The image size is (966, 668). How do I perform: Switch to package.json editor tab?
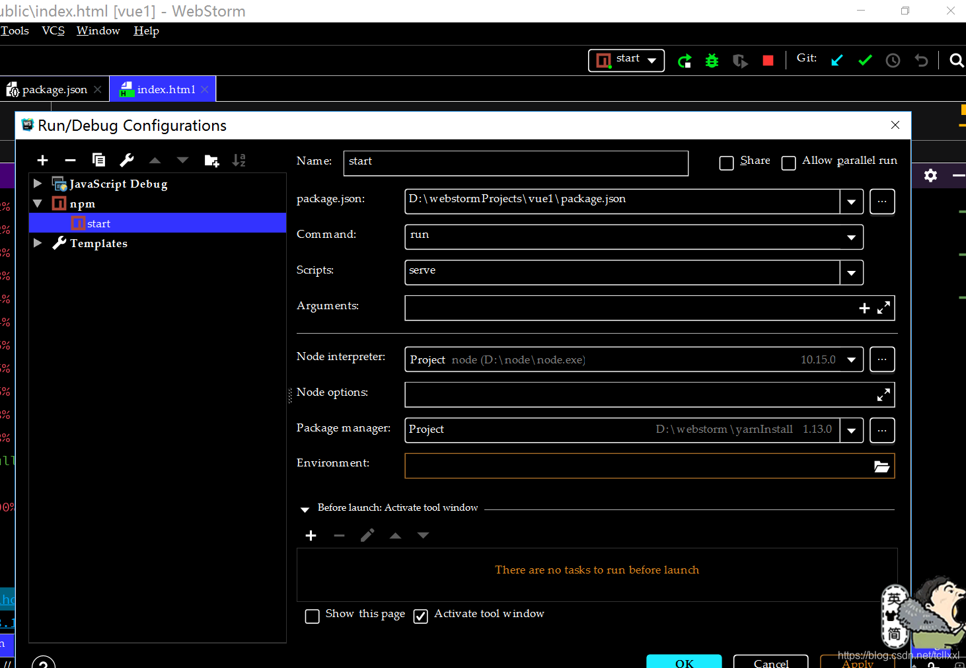(54, 89)
